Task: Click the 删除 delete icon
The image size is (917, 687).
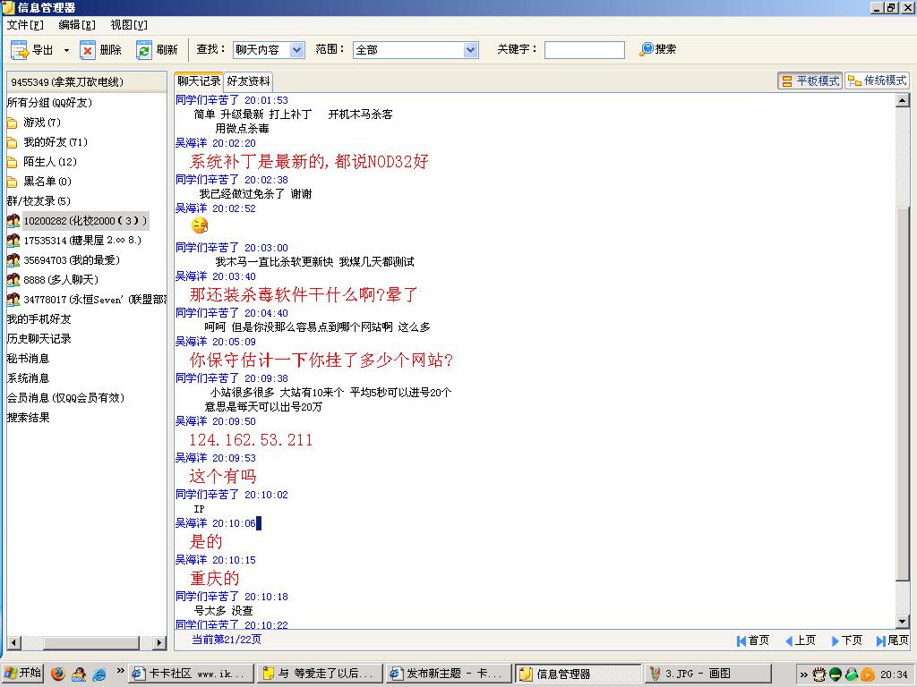Action: [x=87, y=50]
